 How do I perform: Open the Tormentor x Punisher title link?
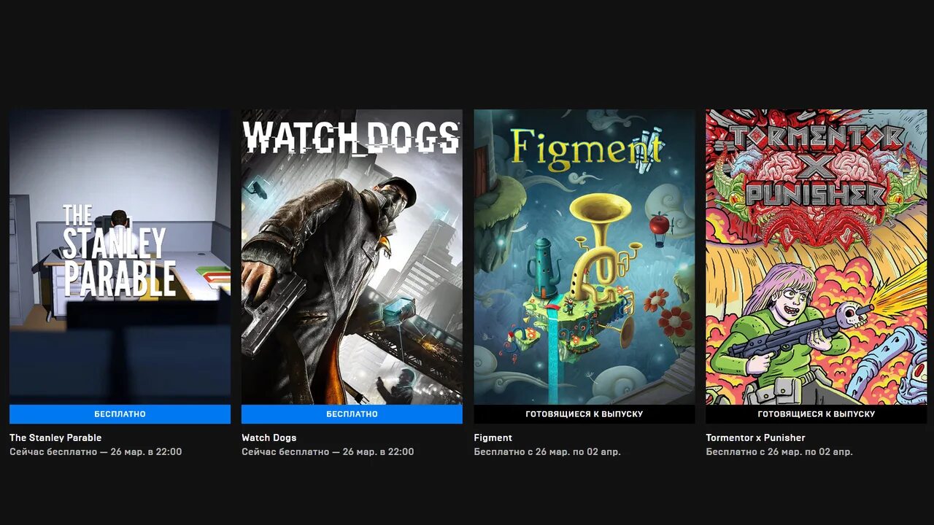pos(755,437)
